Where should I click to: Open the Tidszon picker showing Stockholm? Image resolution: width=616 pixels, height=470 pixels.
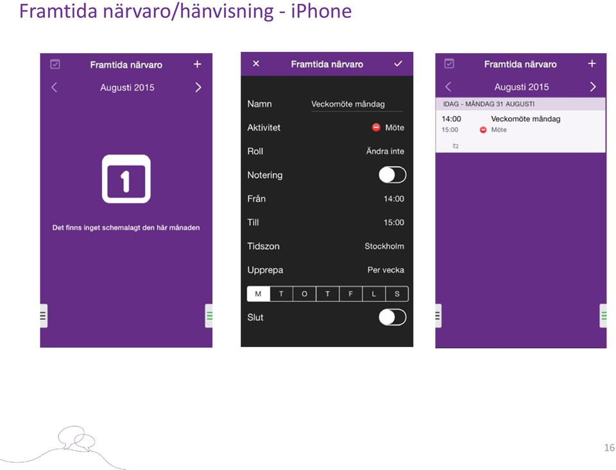click(327, 246)
